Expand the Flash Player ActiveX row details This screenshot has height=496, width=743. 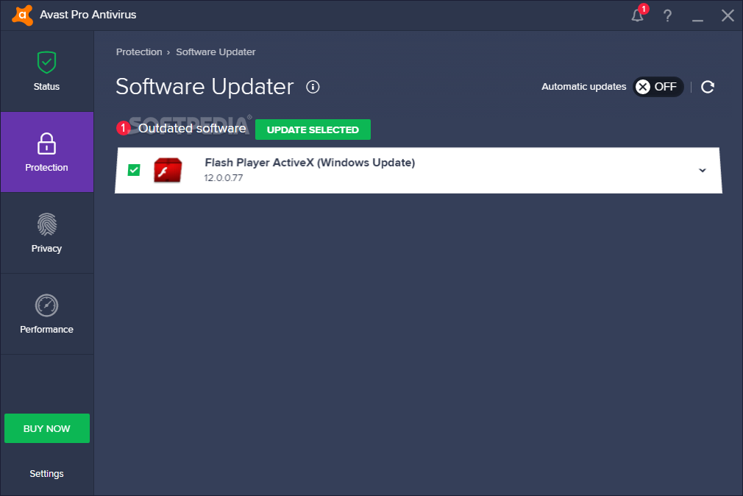(x=703, y=170)
